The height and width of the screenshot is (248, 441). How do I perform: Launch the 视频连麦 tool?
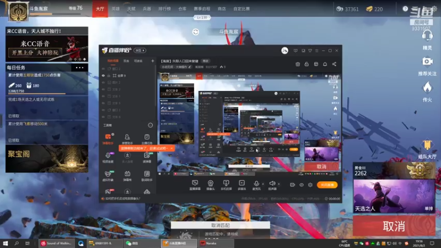click(107, 158)
